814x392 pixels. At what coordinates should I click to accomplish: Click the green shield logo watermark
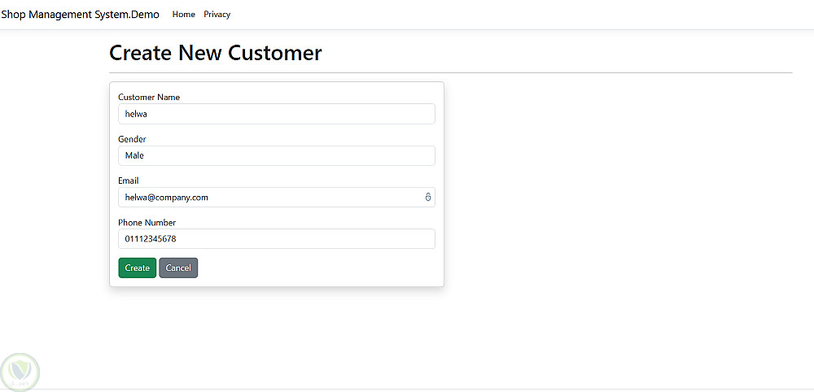[x=20, y=372]
